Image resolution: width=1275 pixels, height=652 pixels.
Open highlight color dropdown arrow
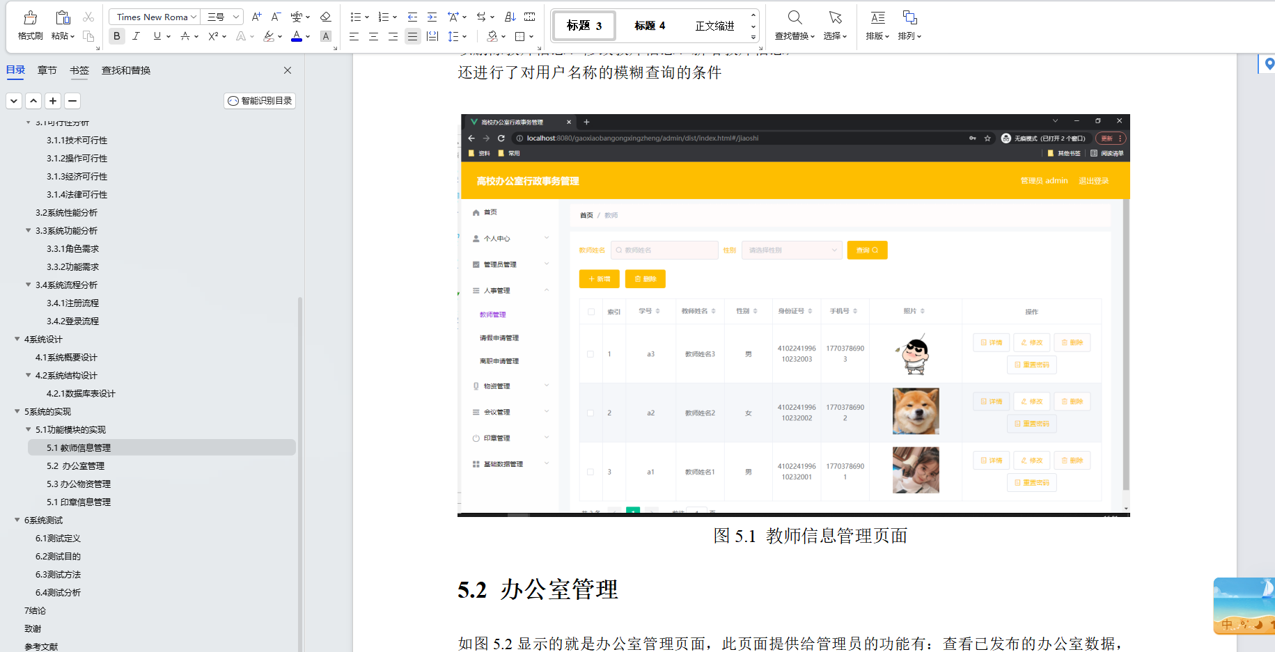tap(280, 37)
